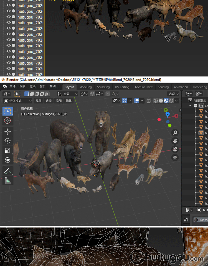Switch to perspective/orthographic grid icon
Image resolution: width=208 pixels, height=266 pixels.
175,158
